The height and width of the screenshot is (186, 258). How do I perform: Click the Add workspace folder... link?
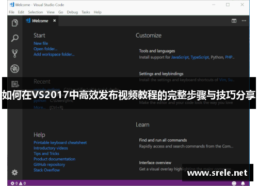[54, 54]
